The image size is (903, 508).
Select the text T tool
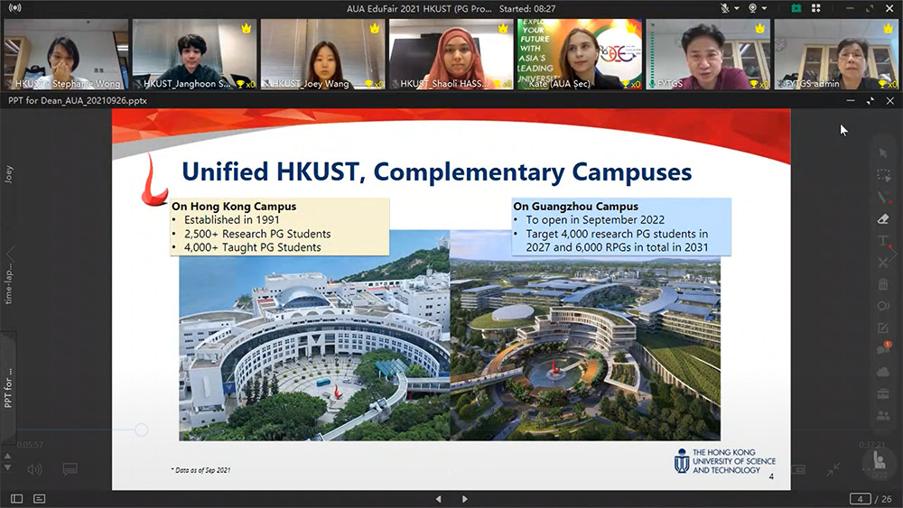coord(883,241)
